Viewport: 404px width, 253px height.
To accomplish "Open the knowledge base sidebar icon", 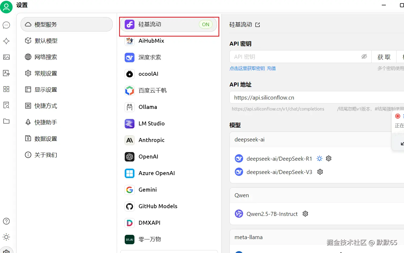I will 6,105.
